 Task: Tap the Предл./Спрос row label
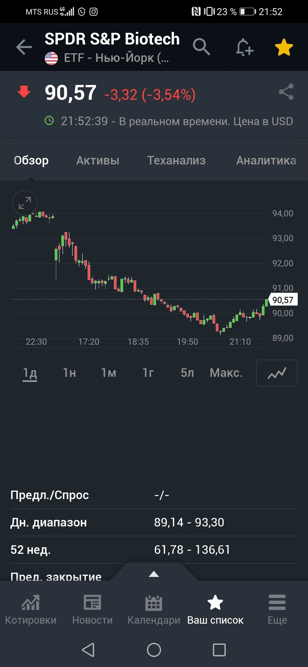pos(50,495)
